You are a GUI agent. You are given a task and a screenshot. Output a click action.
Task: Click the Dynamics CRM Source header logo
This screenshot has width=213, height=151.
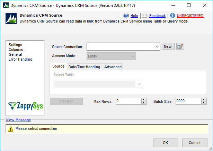coord(11,18)
